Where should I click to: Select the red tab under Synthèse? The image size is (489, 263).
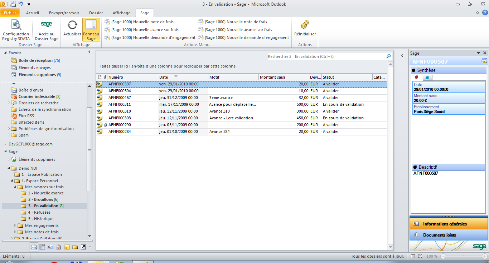click(417, 77)
